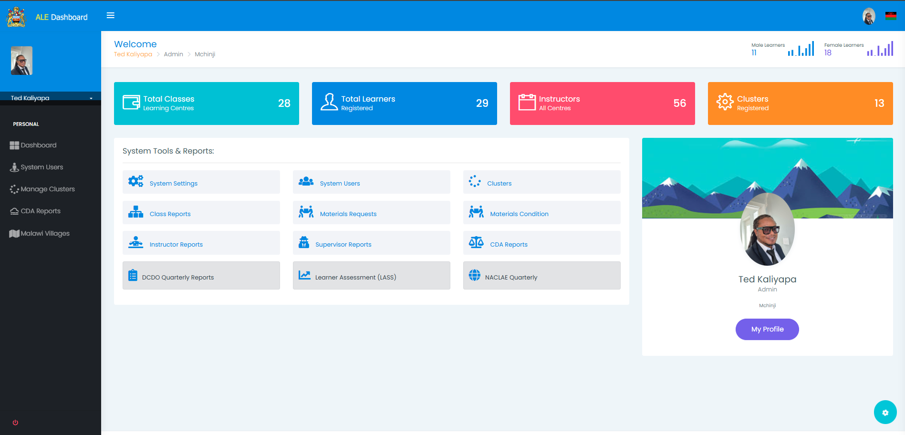905x435 pixels.
Task: Click the CDA Reports balance scale icon
Action: [476, 243]
